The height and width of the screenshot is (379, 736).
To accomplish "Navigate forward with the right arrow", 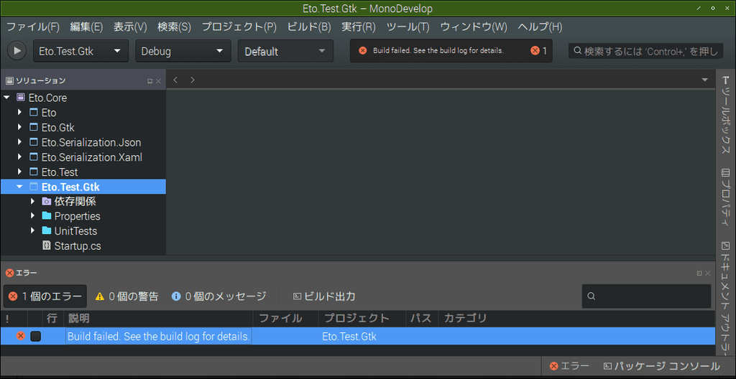I will click(x=193, y=80).
